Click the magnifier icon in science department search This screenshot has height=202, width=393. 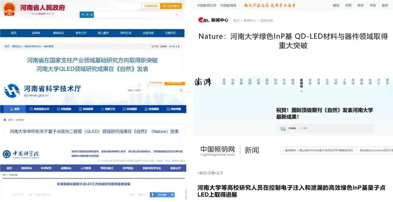181,91
